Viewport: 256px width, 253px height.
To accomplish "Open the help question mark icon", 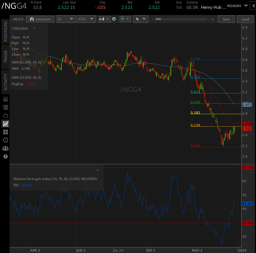I will pos(5,157).
